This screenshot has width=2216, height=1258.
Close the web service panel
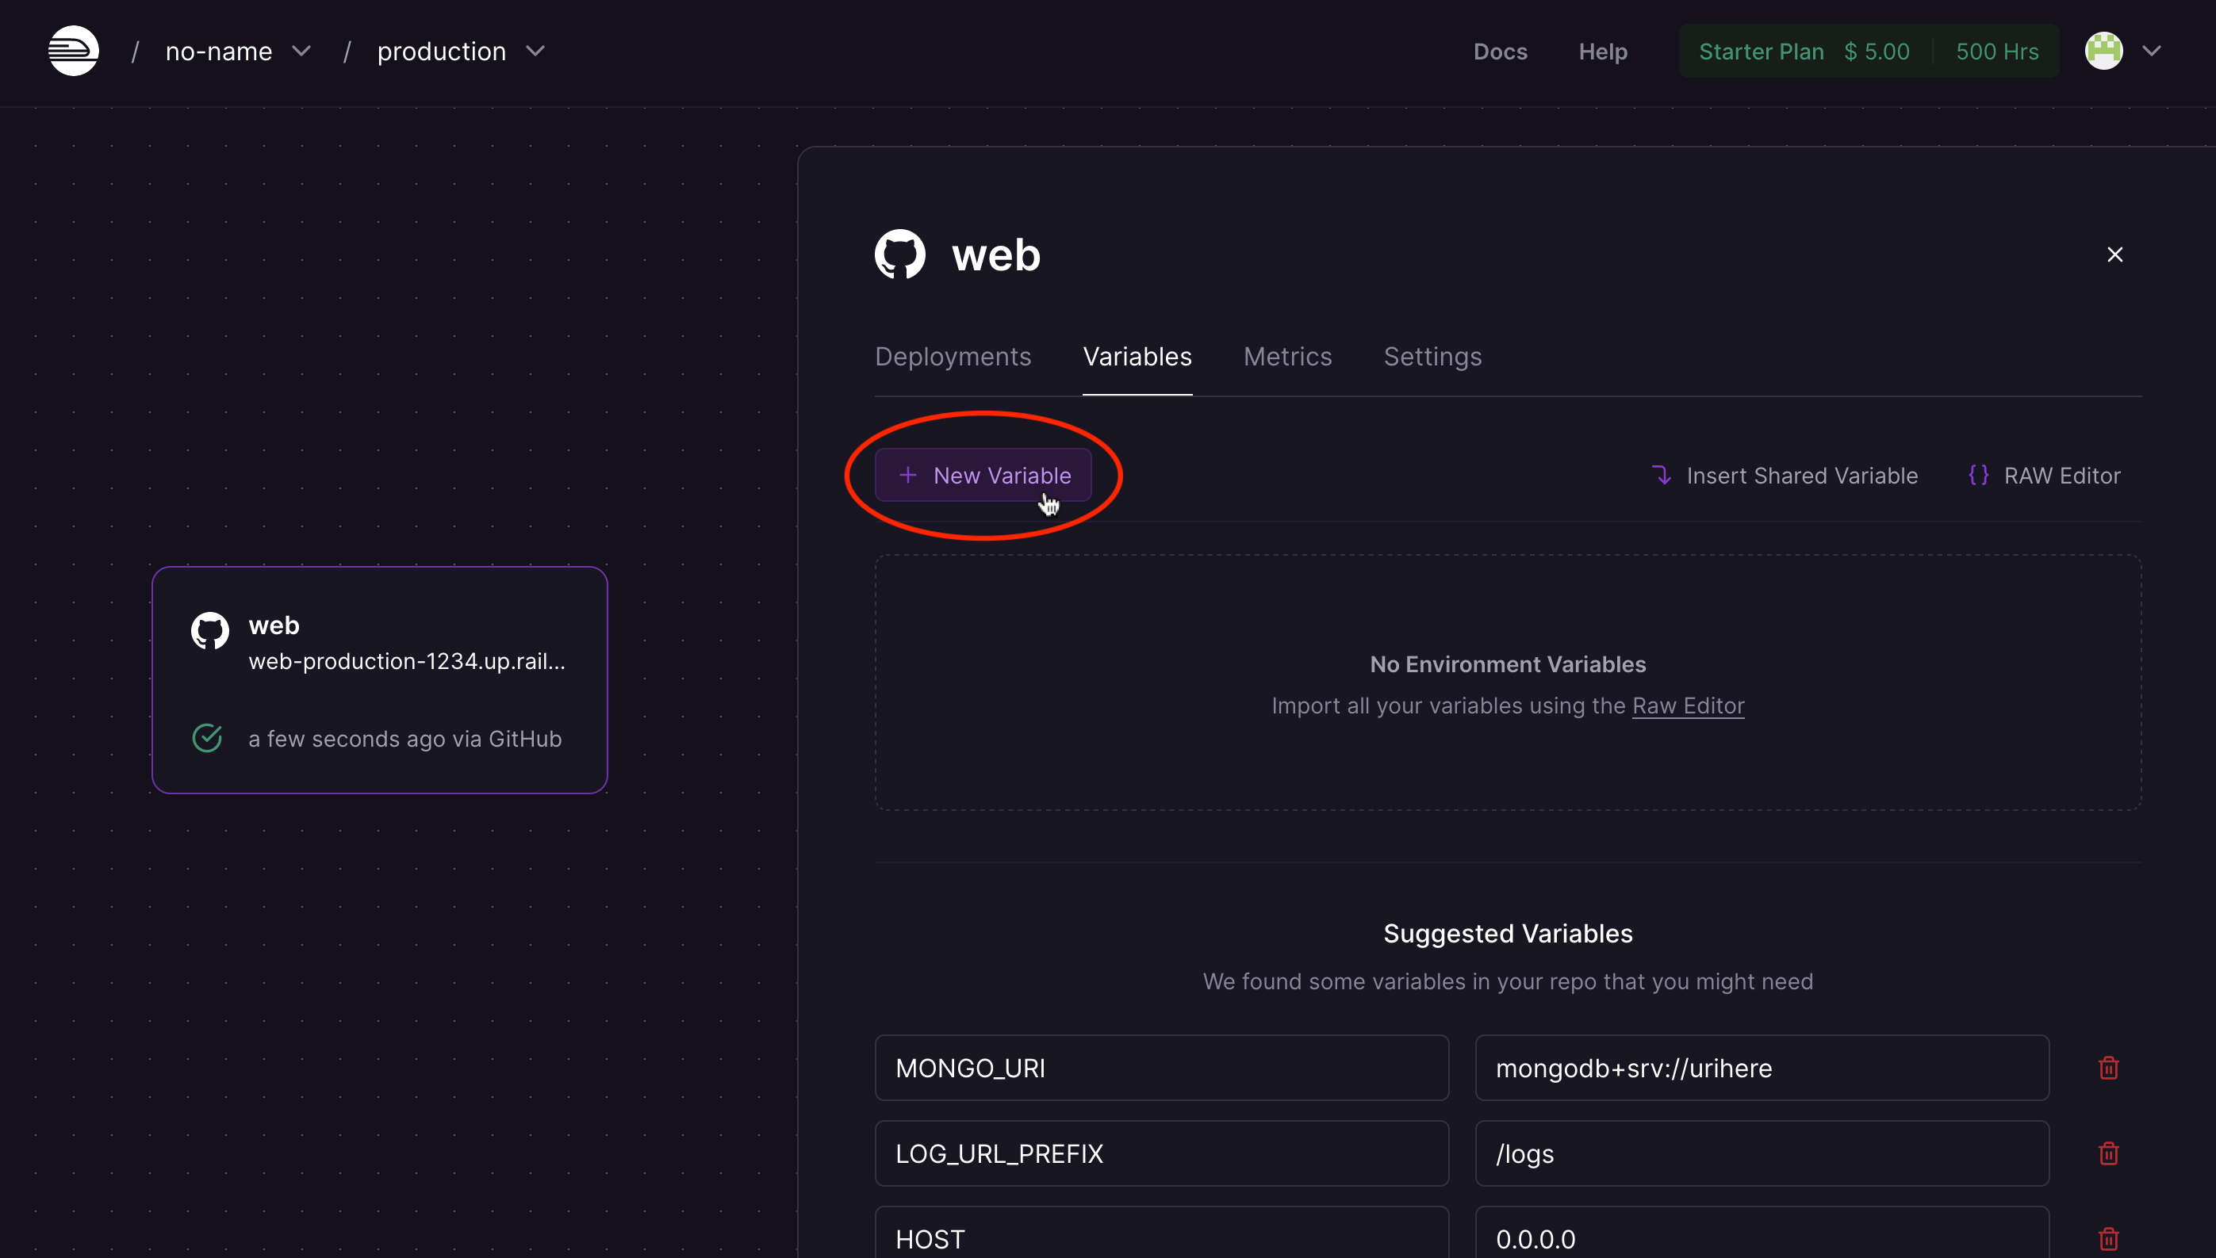pos(2115,253)
